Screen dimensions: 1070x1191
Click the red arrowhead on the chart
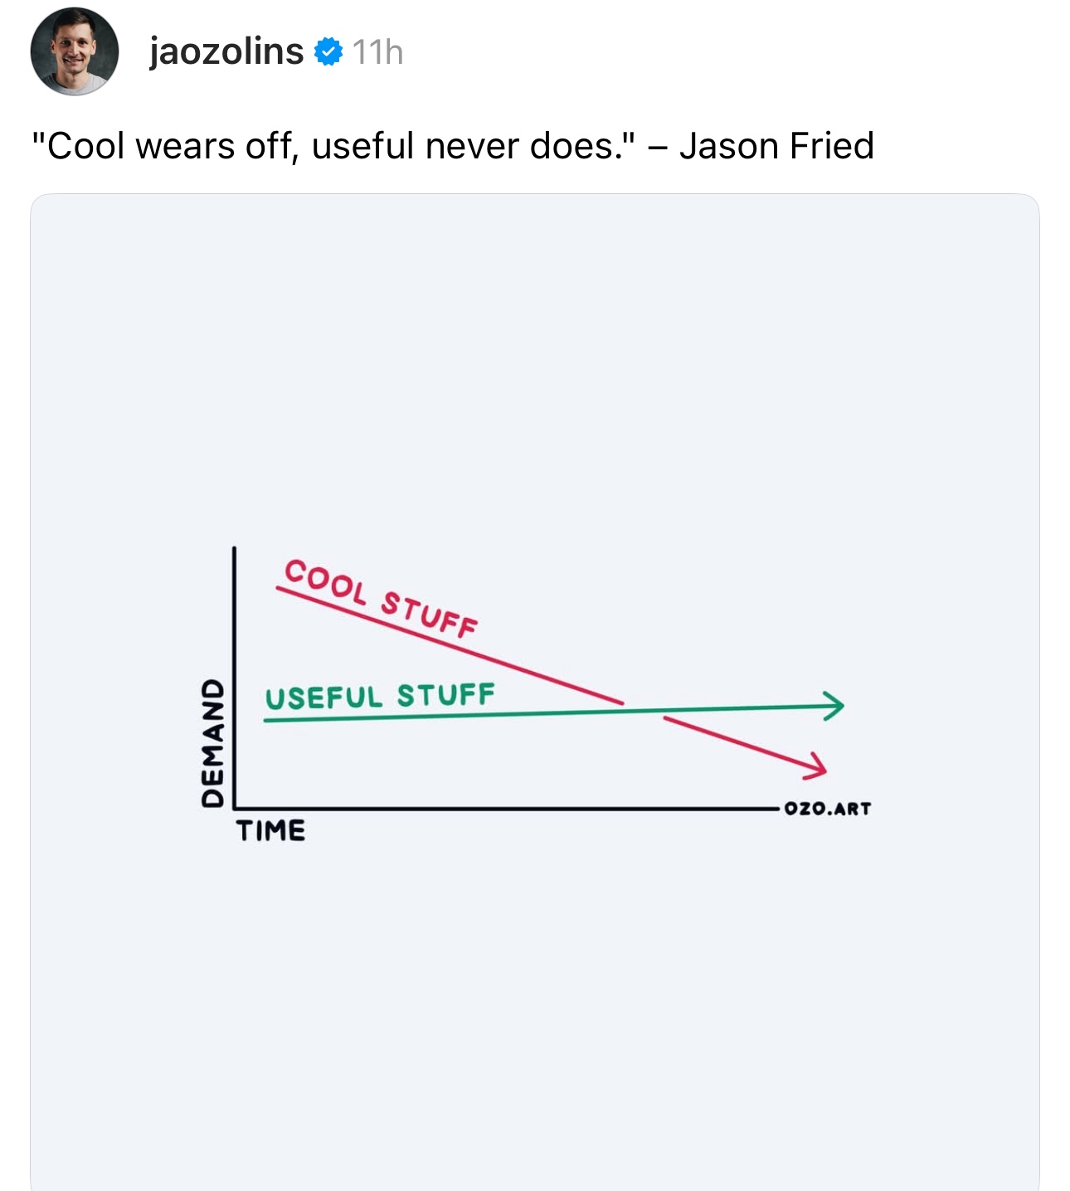coord(818,768)
